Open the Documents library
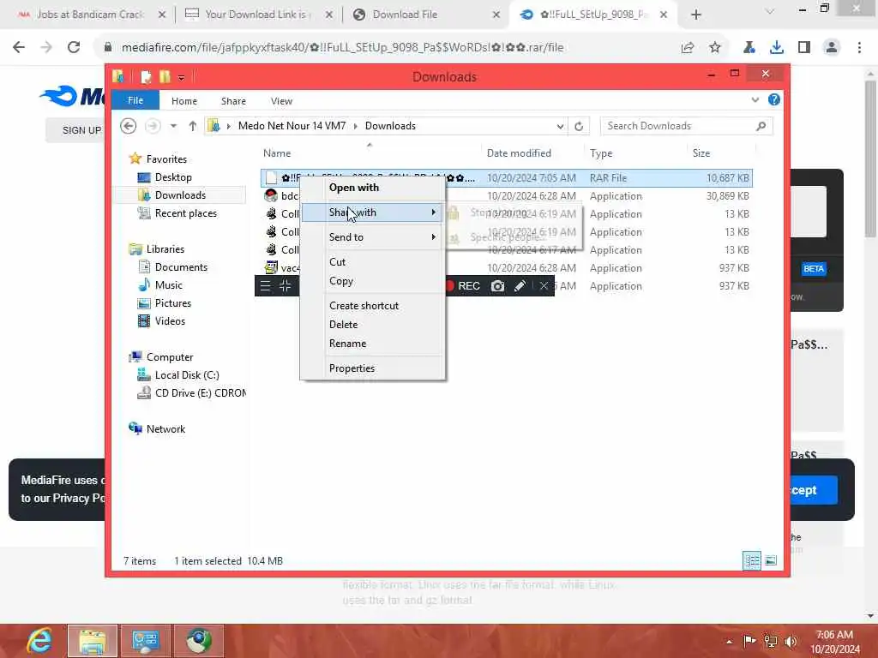Screen dimensions: 878x658 (x=181, y=267)
